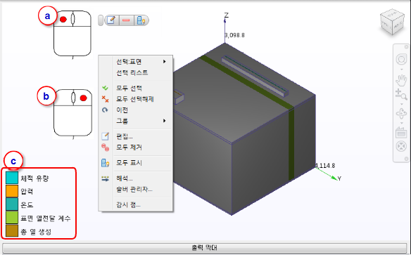Open the 선택:표면 submenu
Image resolution: width=411 pixels, height=255 pixels.
(136, 62)
